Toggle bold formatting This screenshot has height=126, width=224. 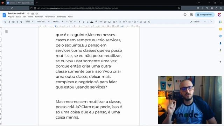pyautogui.click(x=79, y=22)
